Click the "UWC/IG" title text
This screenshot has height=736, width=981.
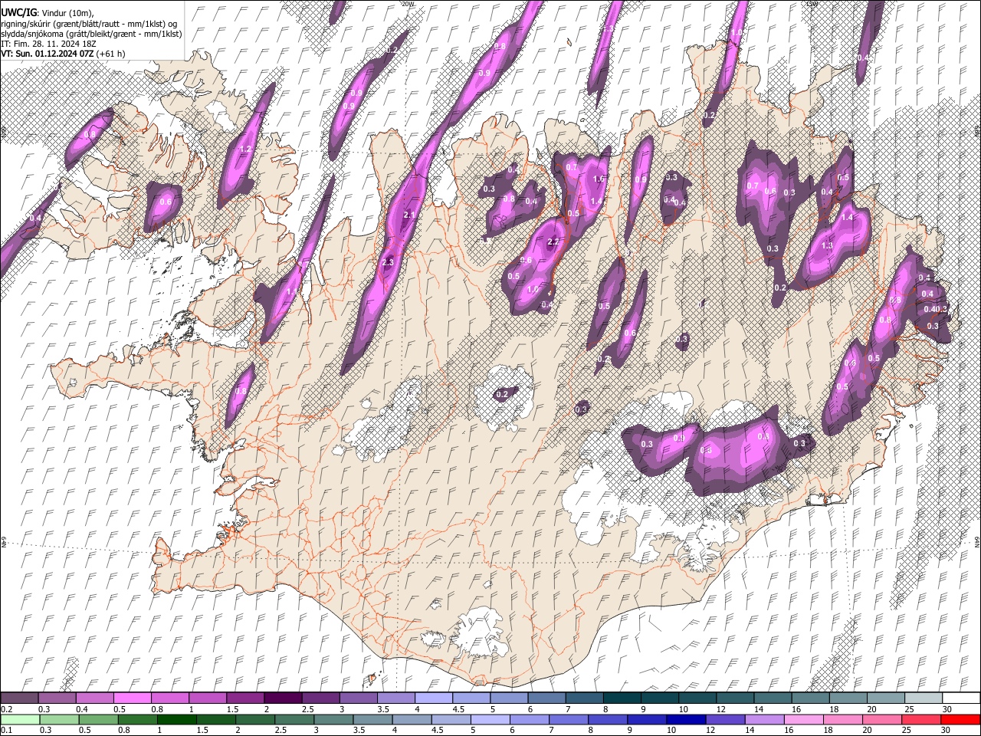(18, 13)
